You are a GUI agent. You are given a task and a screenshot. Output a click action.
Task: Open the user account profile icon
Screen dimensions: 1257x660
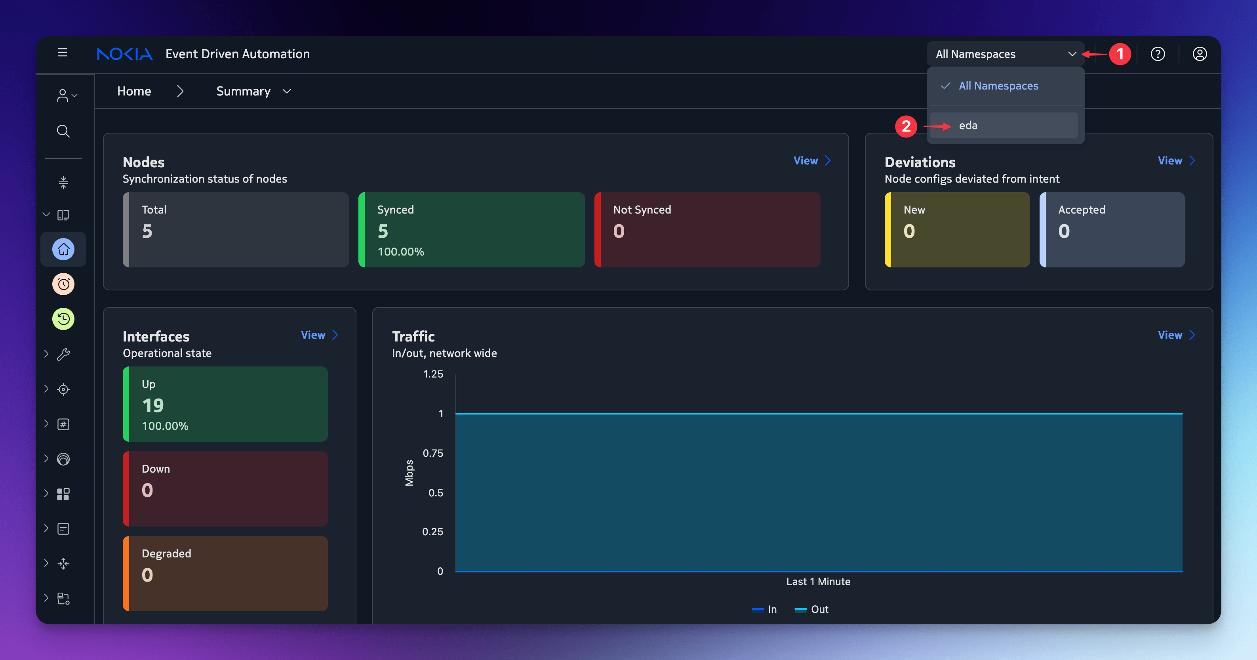point(1200,54)
